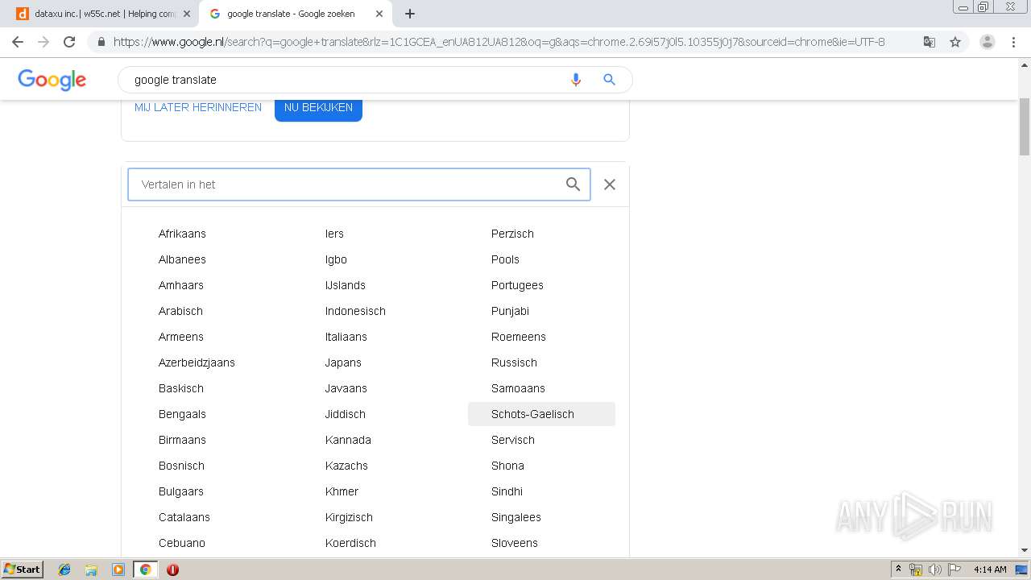Choose Arabisch from the list
Screen dimensions: 1031x580
(180, 311)
